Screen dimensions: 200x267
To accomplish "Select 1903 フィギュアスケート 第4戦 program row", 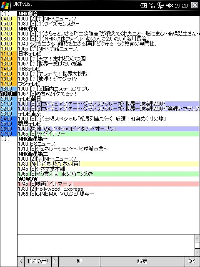I will point(108,109).
